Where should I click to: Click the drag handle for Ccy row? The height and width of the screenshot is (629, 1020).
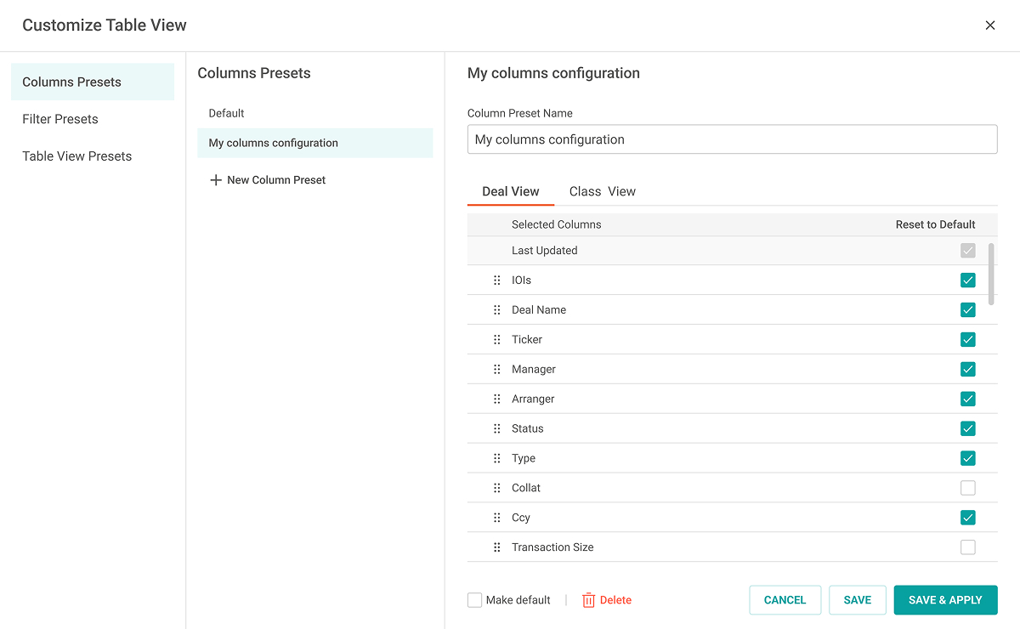pyautogui.click(x=497, y=518)
